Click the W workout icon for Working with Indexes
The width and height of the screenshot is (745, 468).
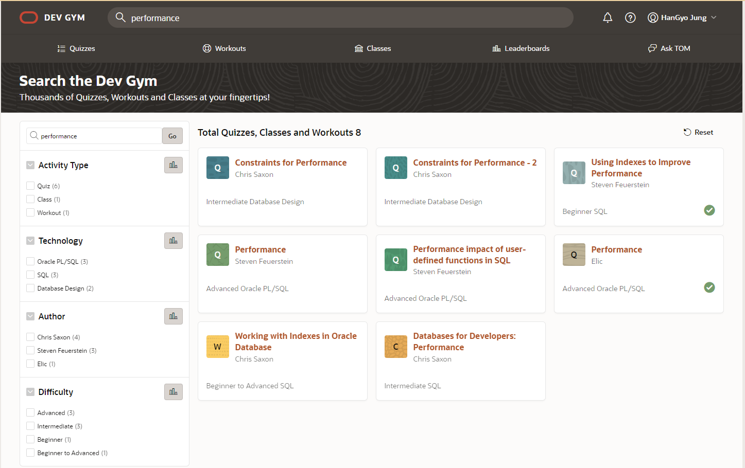click(x=218, y=347)
